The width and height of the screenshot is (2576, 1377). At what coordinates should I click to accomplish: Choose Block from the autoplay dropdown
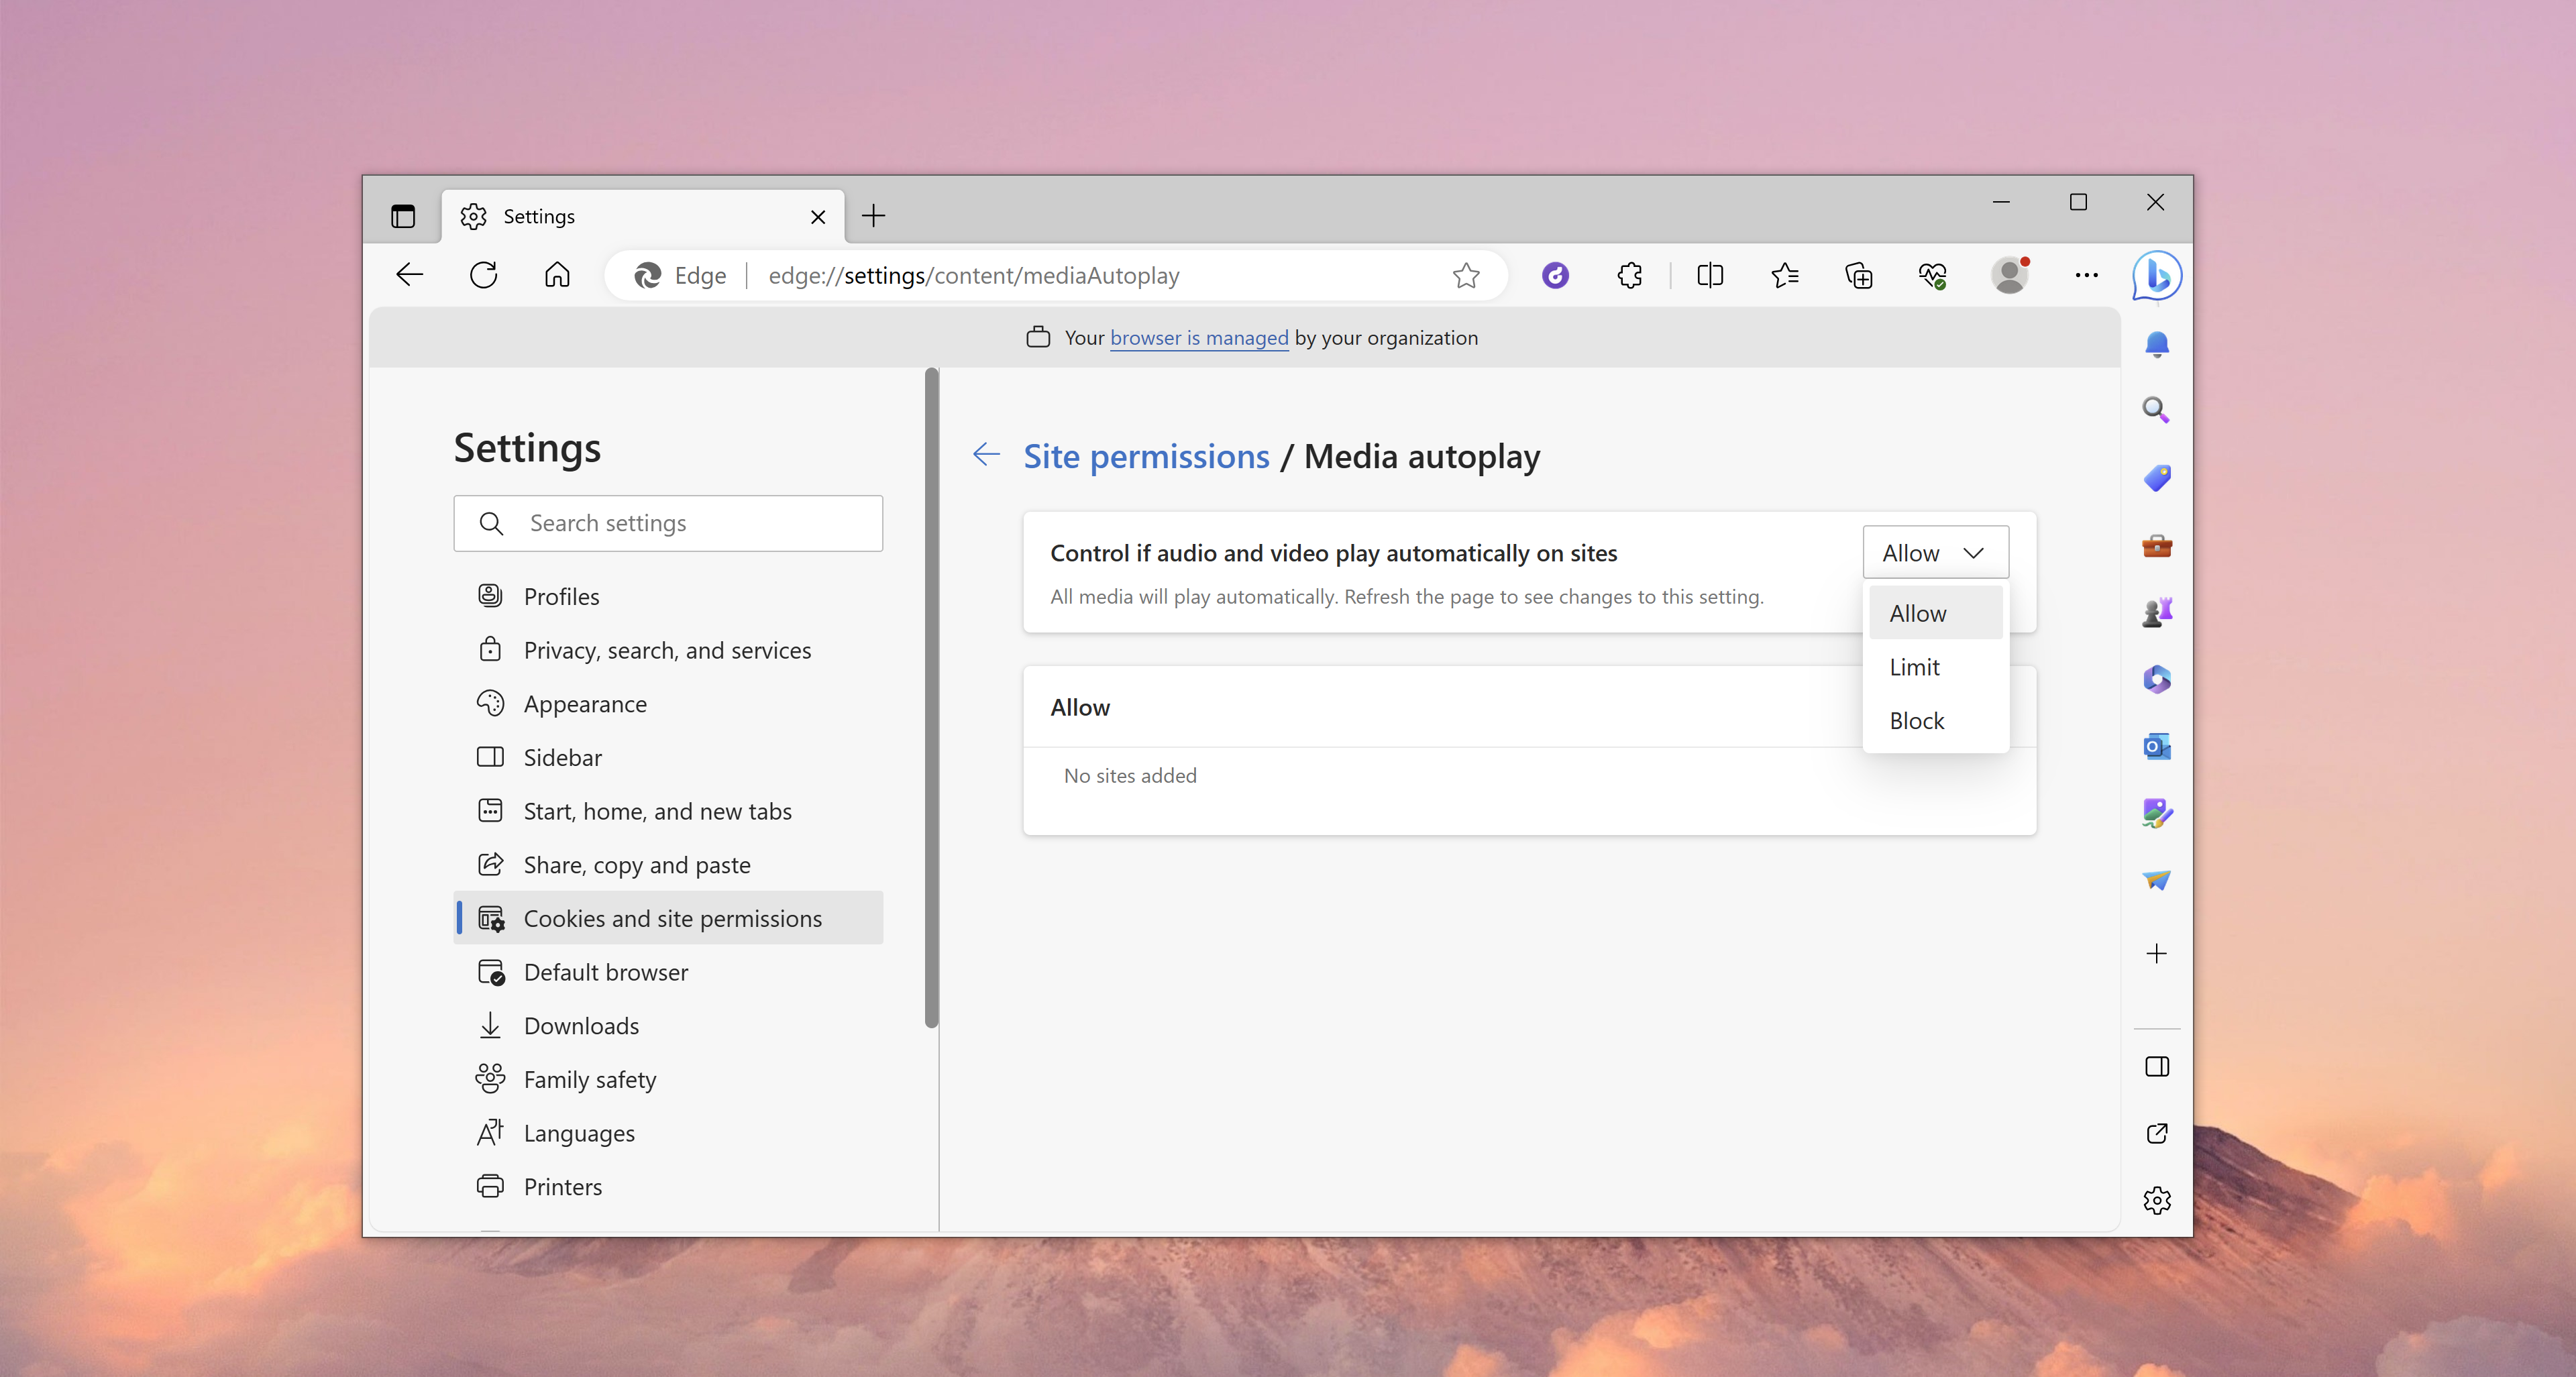(x=1916, y=721)
